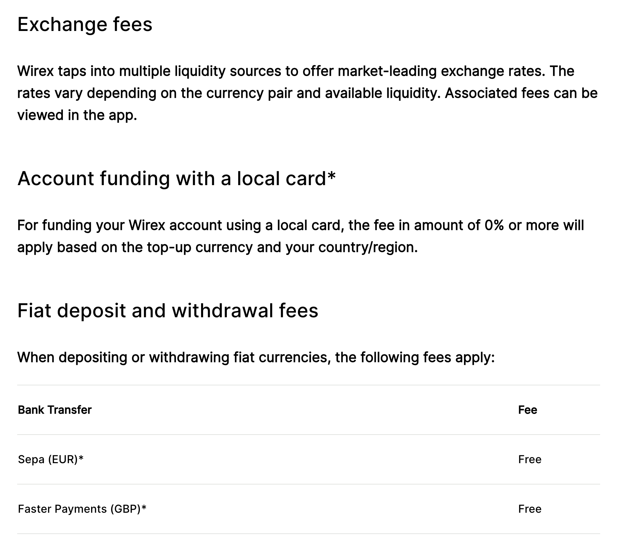This screenshot has height=543, width=629.
Task: Click the Free fee value for Faster Payments
Action: coord(530,509)
